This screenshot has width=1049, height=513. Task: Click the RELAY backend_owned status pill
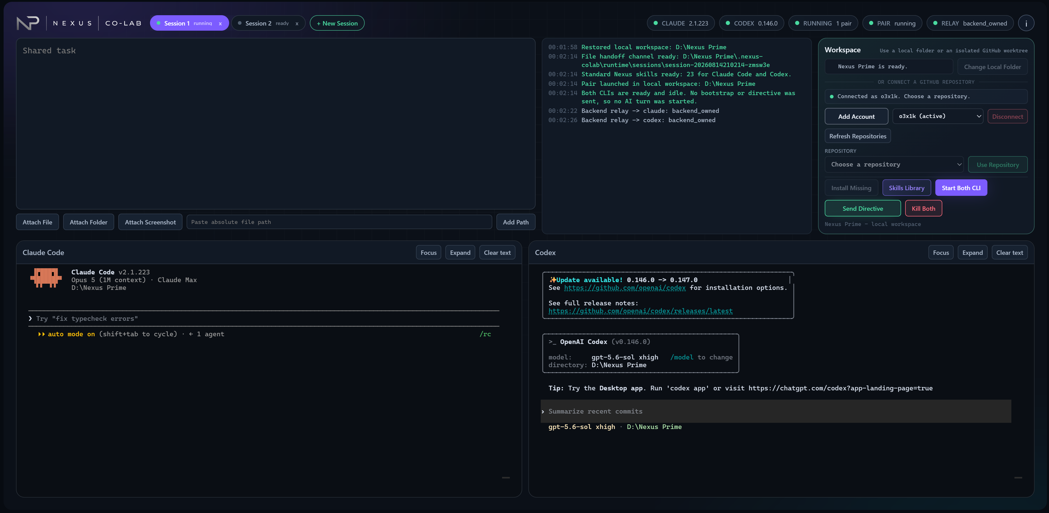(970, 23)
